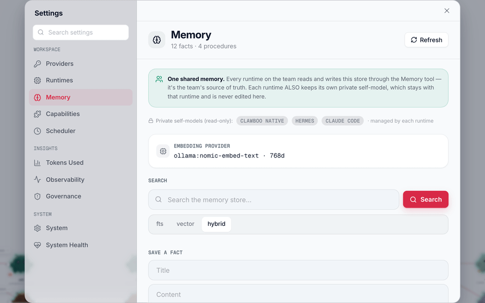
Task: Click the gear icon beside System
Action: tap(37, 228)
